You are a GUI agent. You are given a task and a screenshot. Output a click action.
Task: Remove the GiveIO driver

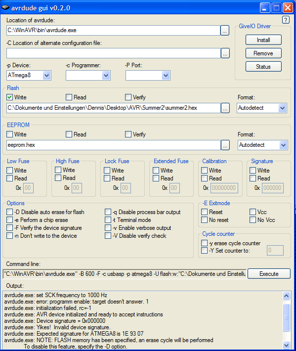[x=263, y=53]
